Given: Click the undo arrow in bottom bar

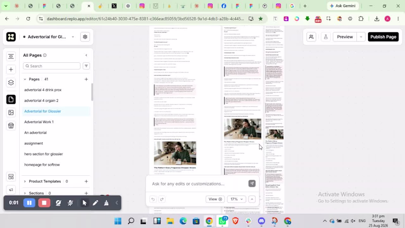Looking at the screenshot, I should 153,199.
